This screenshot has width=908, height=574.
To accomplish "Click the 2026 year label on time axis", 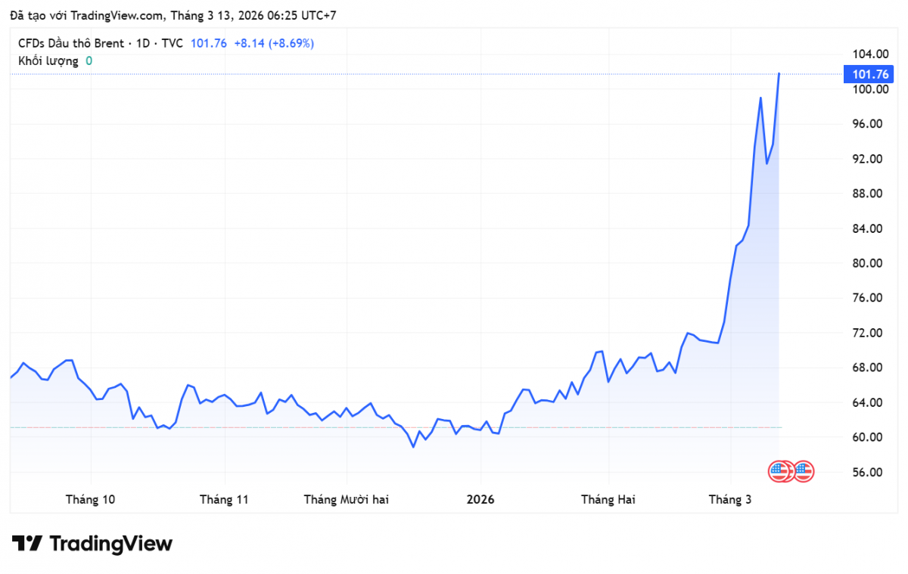I will click(480, 500).
